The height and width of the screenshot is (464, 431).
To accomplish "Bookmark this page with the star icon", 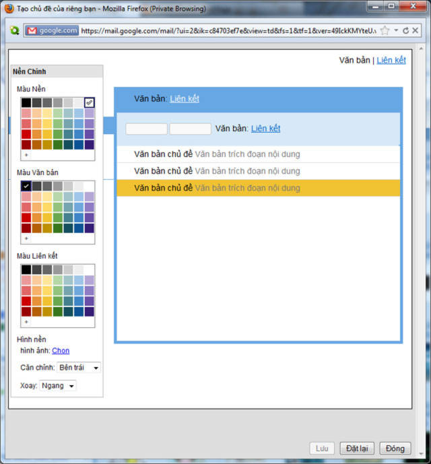I will pyautogui.click(x=385, y=30).
